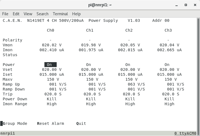Click Ch0 Ramp Up value 001 V/S
200x136 pixels.
(58, 84)
